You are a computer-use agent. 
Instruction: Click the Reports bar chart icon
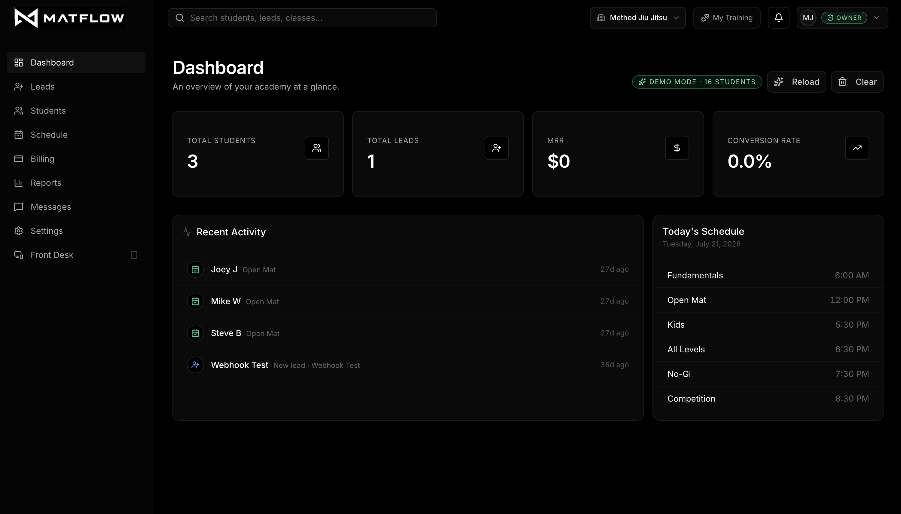pyautogui.click(x=19, y=182)
